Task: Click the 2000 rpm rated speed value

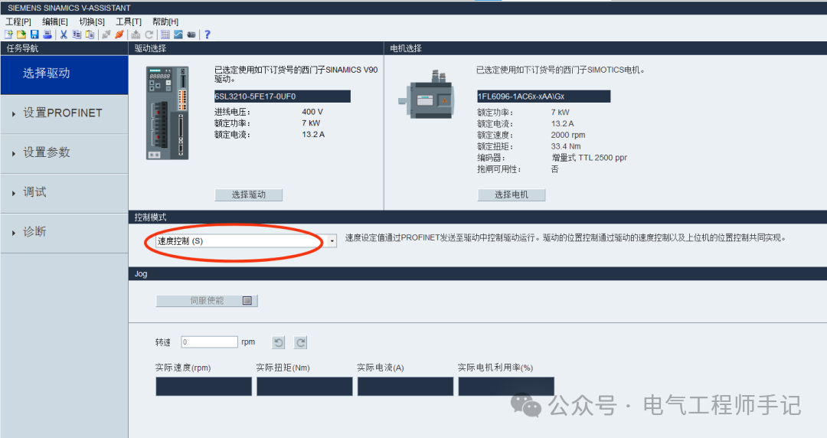Action: pos(568,135)
